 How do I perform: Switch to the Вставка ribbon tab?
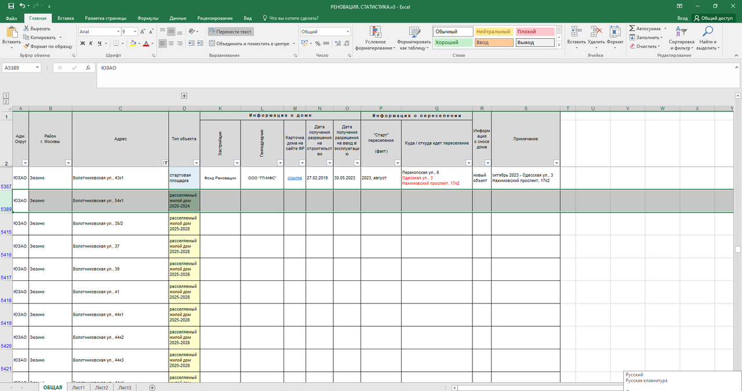tap(66, 18)
